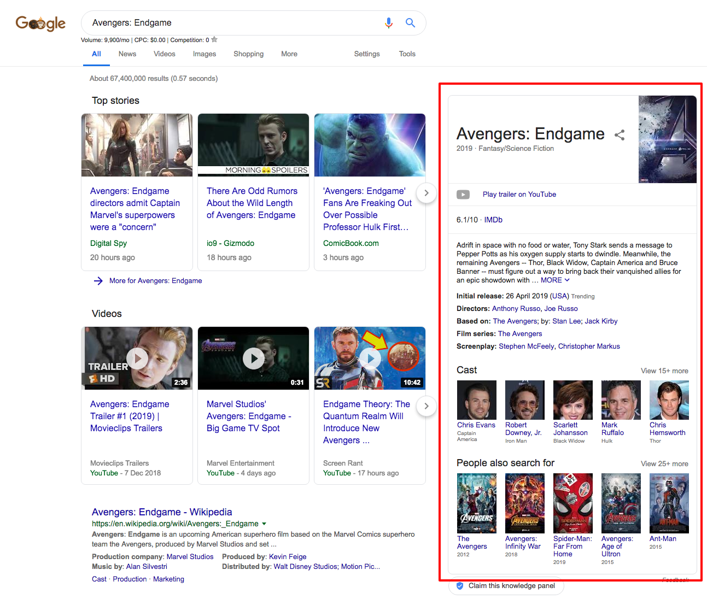Click Stan Lee link

pyautogui.click(x=566, y=321)
